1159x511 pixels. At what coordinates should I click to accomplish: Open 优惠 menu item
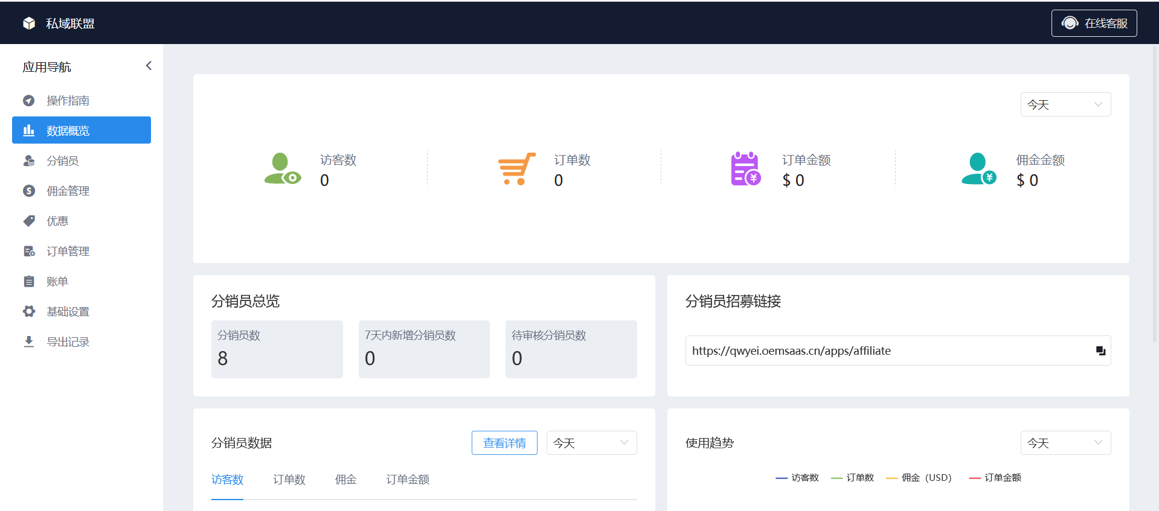coord(82,221)
